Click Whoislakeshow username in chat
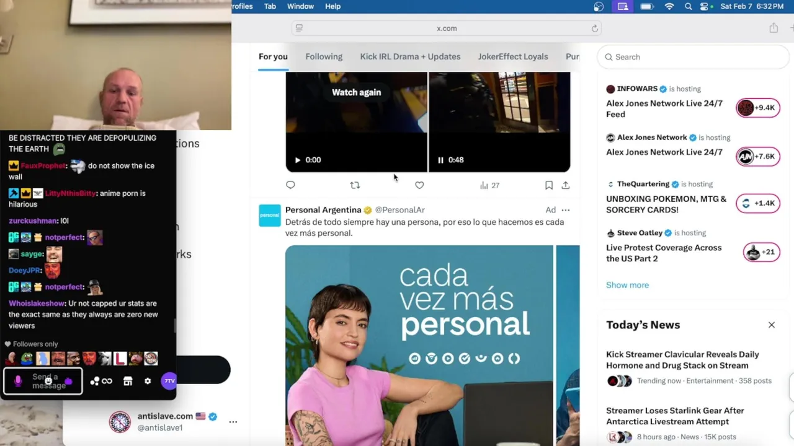 tap(37, 304)
